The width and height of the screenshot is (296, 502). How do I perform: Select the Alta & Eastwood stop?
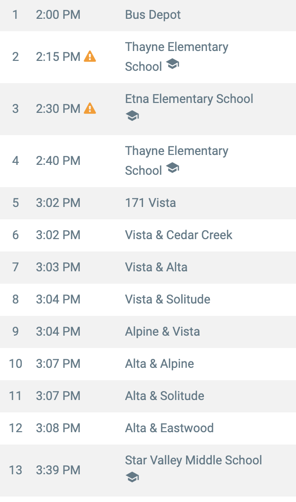point(148,428)
